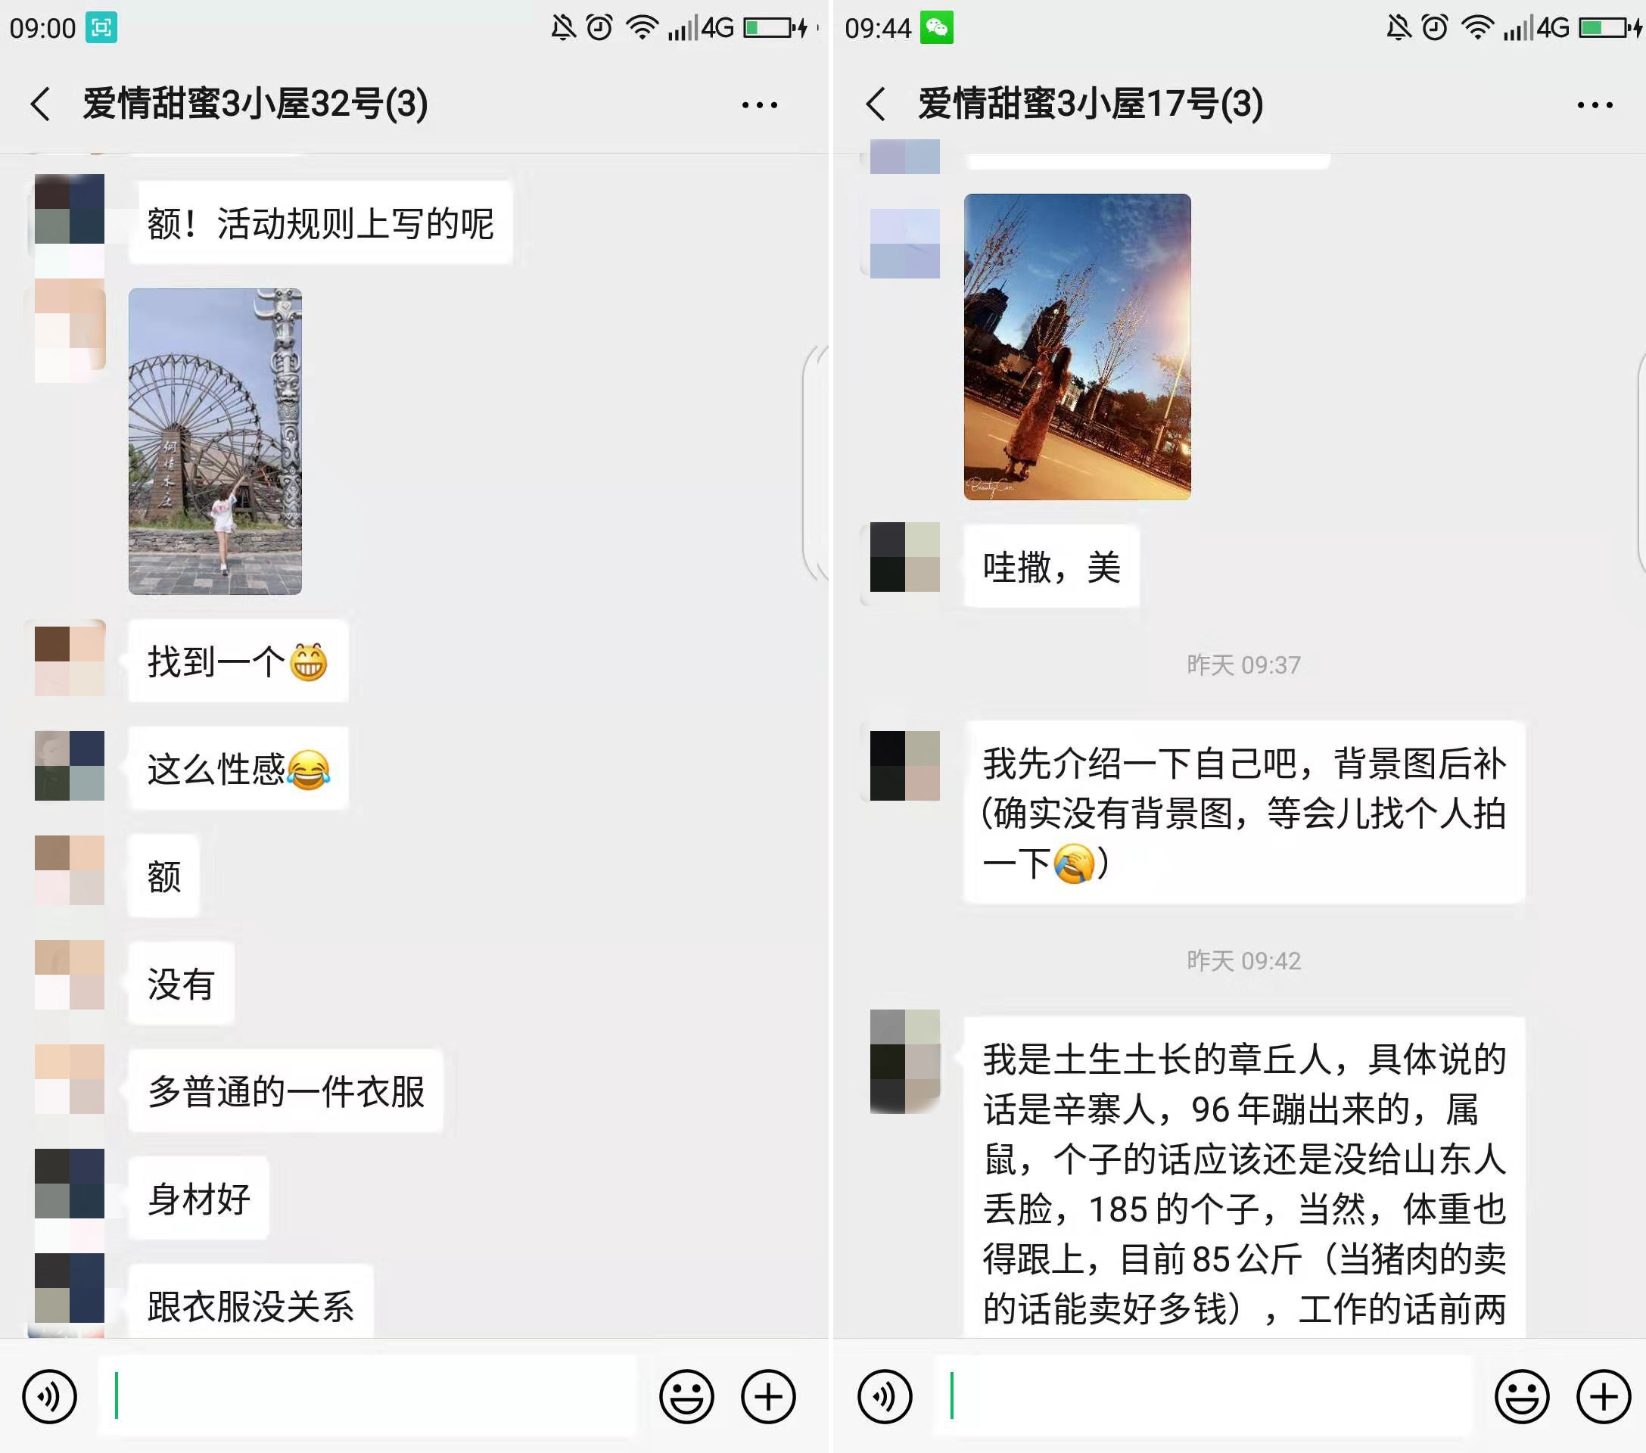Switch to voice input in 32号 chat
The width and height of the screenshot is (1646, 1453).
pos(50,1396)
